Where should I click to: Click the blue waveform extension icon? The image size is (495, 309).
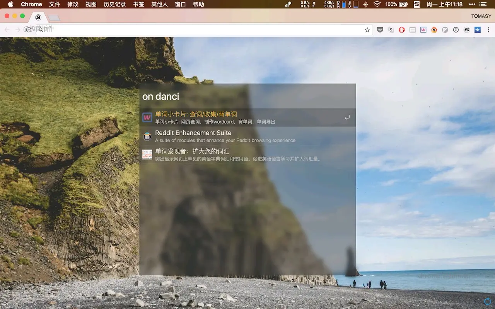point(477,30)
